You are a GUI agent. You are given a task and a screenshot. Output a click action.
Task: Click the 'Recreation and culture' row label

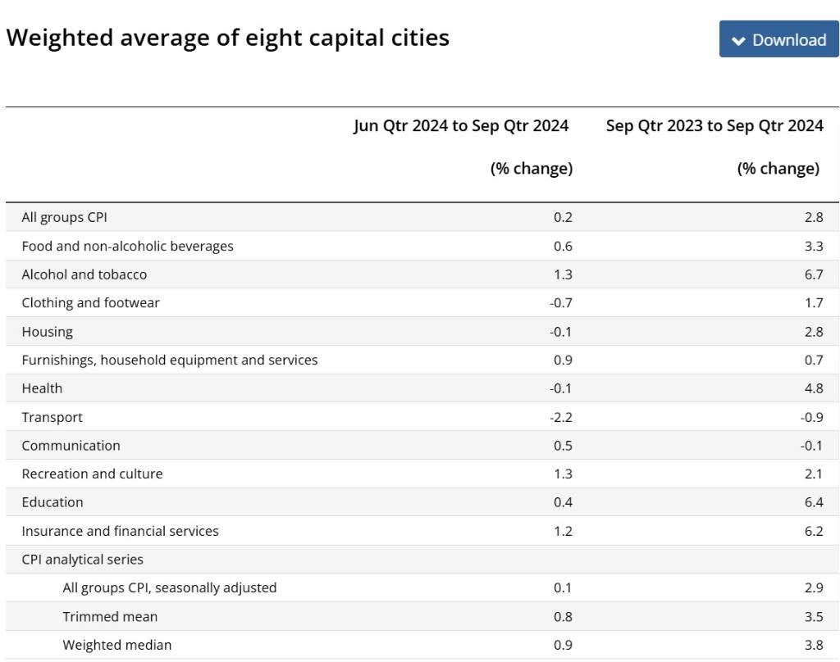(x=92, y=474)
